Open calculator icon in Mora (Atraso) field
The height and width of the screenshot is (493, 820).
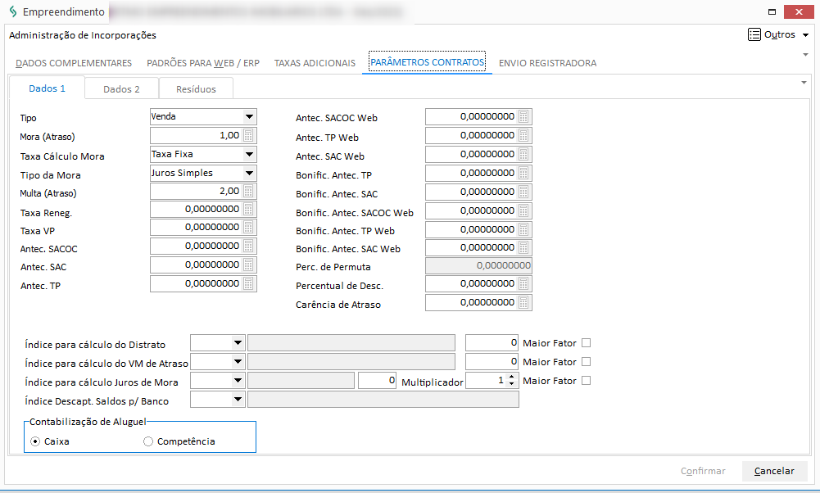[249, 136]
